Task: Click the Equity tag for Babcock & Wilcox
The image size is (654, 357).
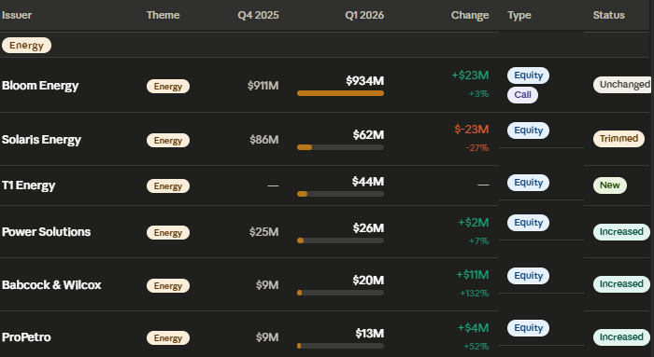Action: point(528,276)
